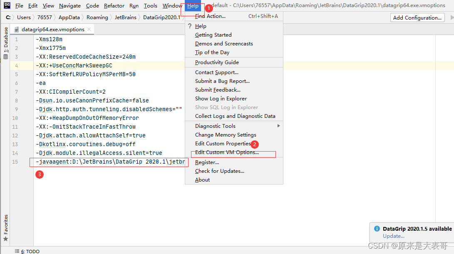Open the Refactor menu
The height and width of the screenshot is (254, 454).
(114, 6)
